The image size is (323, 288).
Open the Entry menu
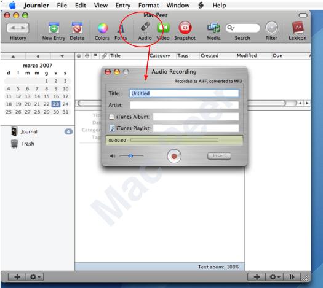pos(123,5)
